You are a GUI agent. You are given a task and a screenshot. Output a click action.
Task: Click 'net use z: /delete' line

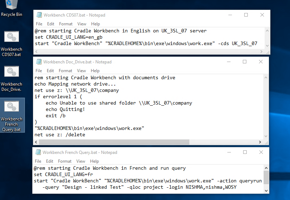[x=60, y=135]
